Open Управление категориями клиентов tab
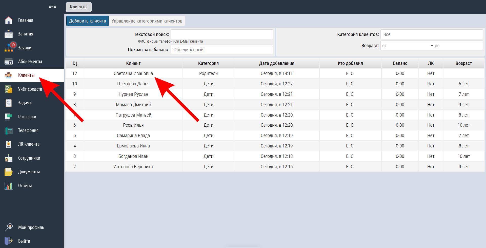Image resolution: width=486 pixels, height=248 pixels. (x=147, y=21)
